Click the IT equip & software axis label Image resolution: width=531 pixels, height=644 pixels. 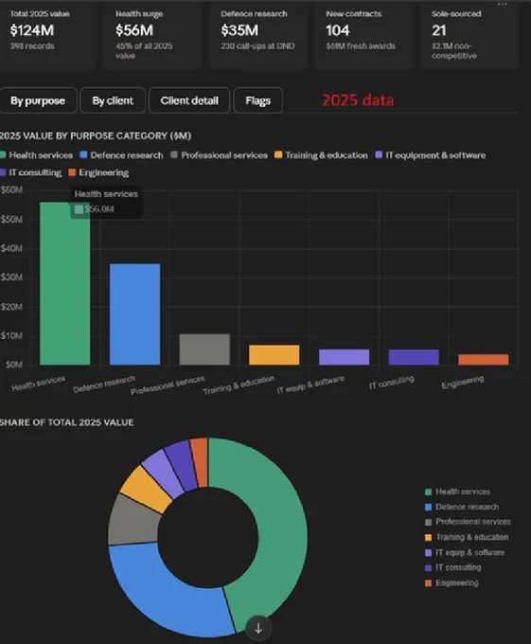tap(310, 385)
